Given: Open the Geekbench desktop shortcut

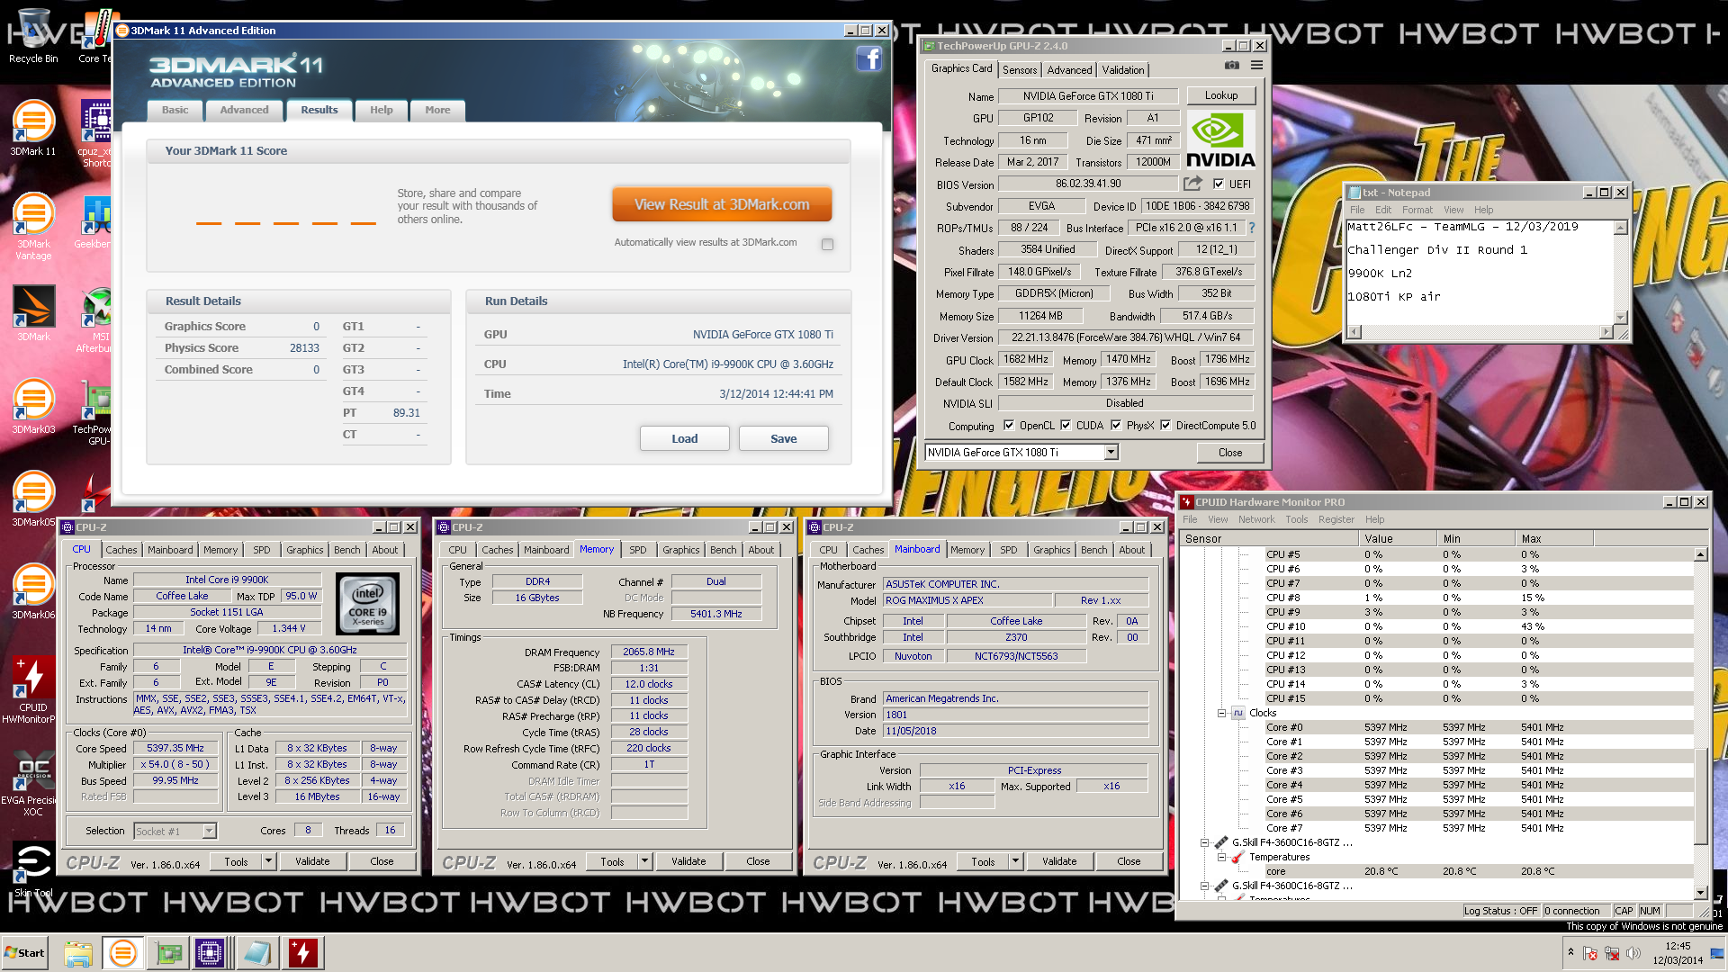Looking at the screenshot, I should (x=93, y=222).
